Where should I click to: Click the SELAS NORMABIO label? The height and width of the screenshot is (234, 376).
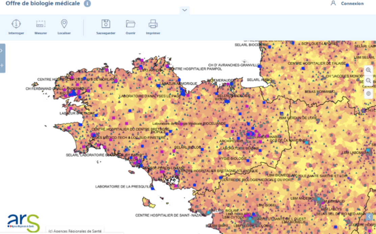(320, 92)
